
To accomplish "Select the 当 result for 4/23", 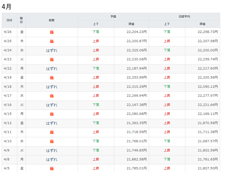I will [52, 59].
